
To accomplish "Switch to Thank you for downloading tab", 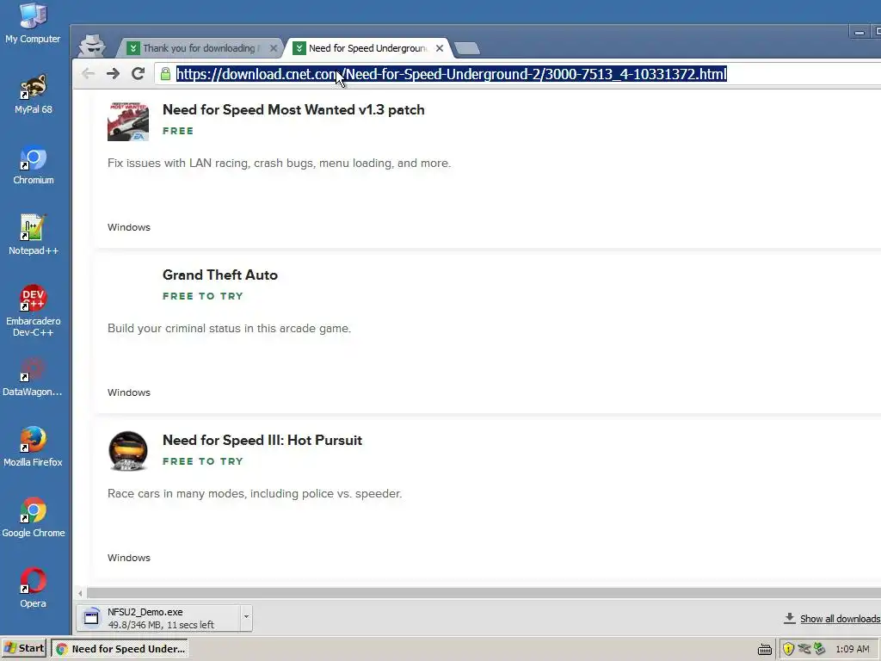I will 200,48.
